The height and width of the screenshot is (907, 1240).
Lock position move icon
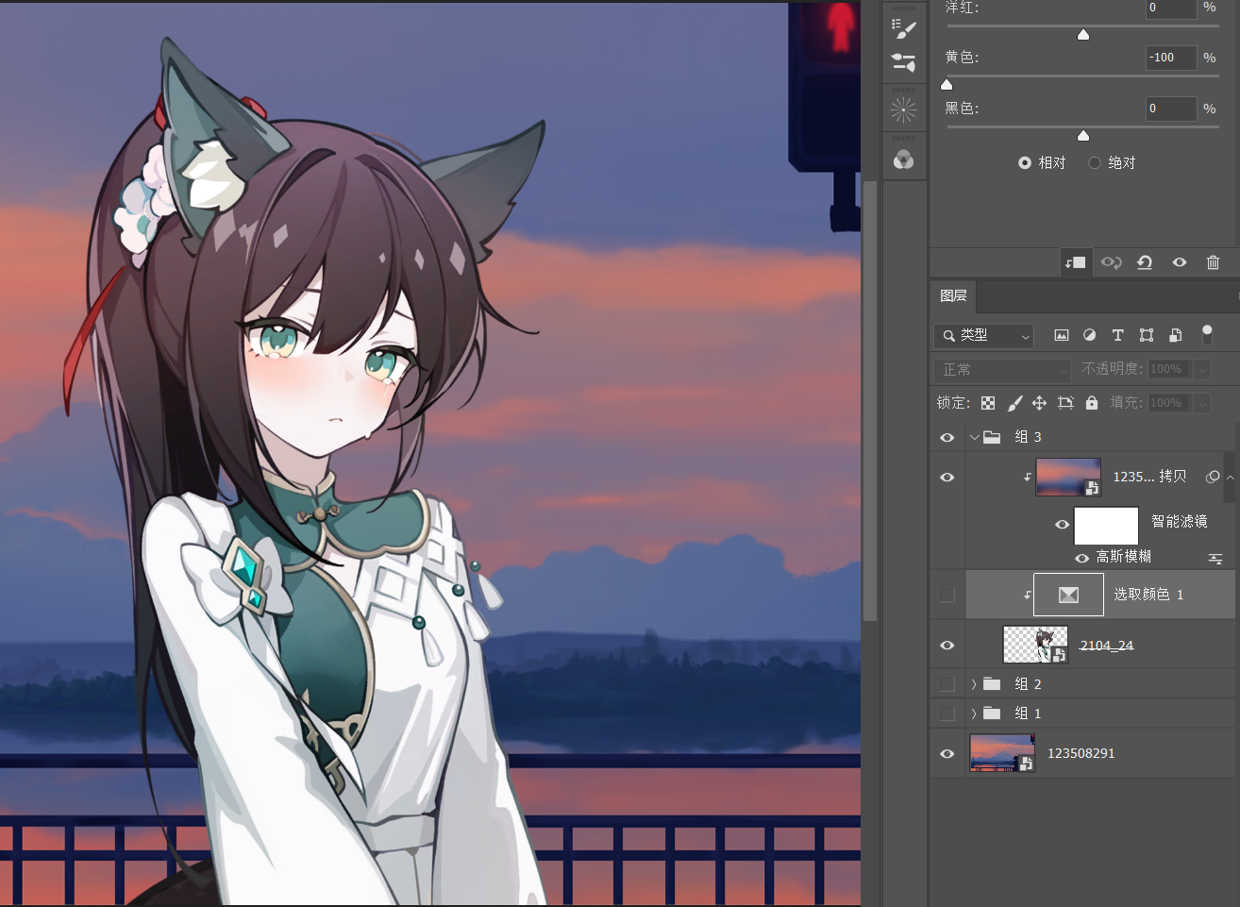[1039, 403]
